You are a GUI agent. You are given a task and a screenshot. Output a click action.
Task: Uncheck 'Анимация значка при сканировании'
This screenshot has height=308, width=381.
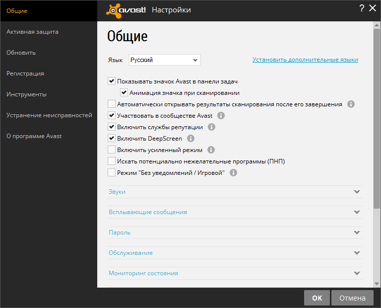point(124,93)
